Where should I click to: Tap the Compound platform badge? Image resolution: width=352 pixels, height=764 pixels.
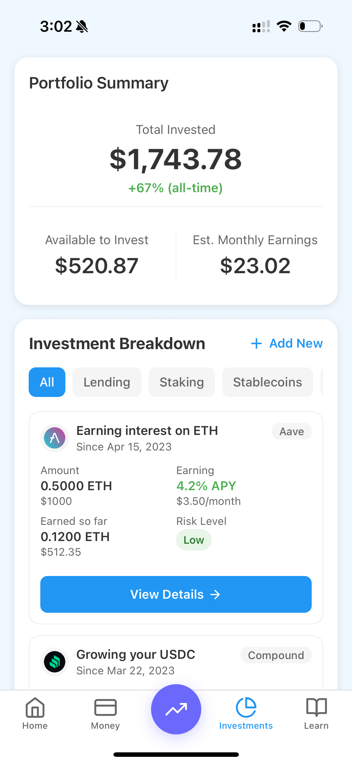tap(276, 655)
